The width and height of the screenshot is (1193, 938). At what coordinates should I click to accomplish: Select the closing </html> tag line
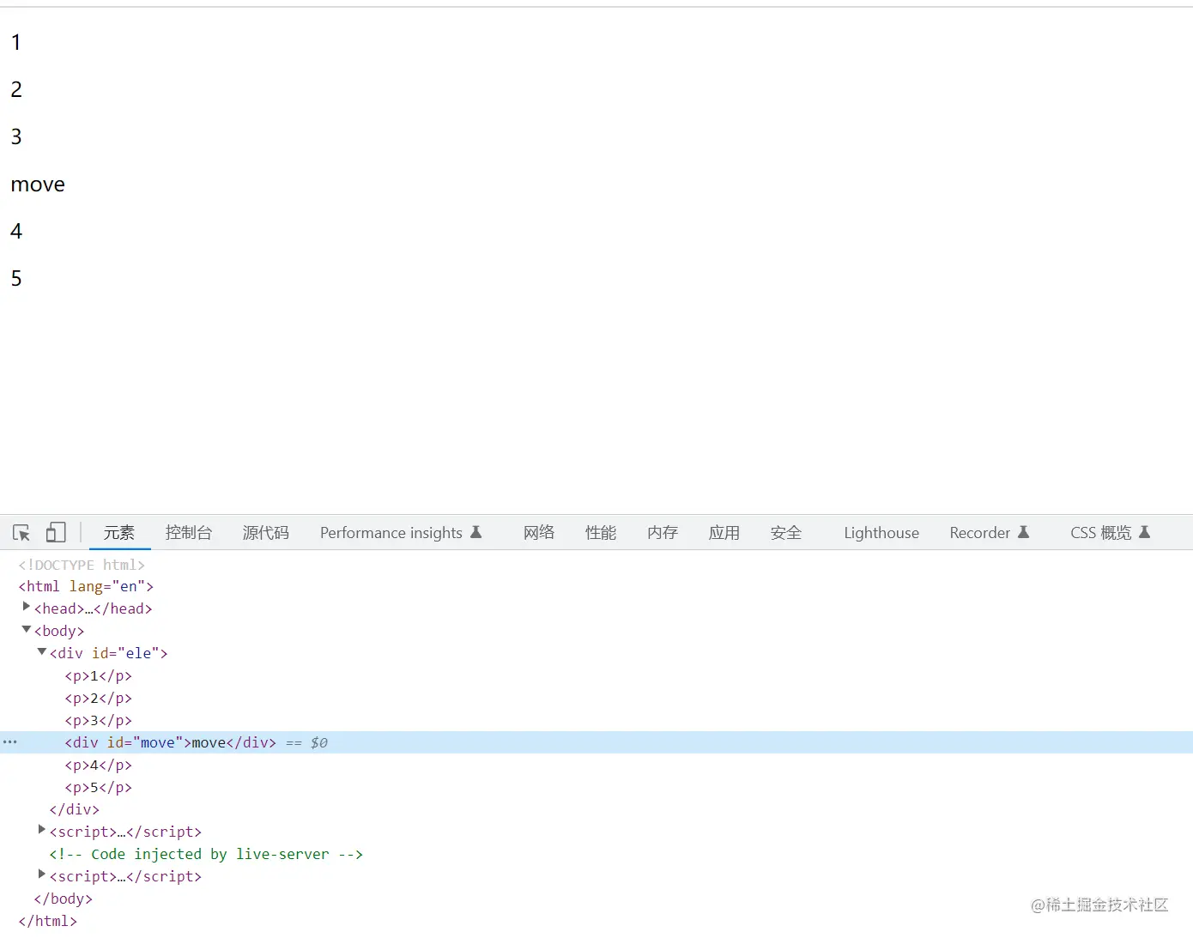tap(48, 922)
